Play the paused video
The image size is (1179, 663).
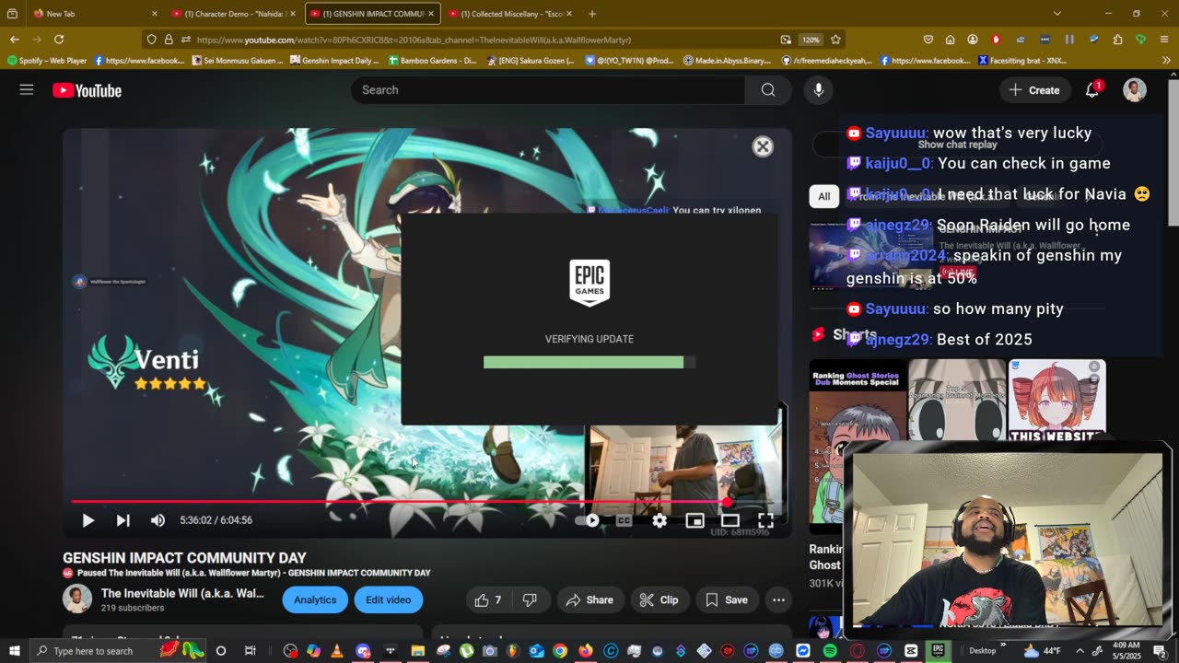tap(88, 520)
